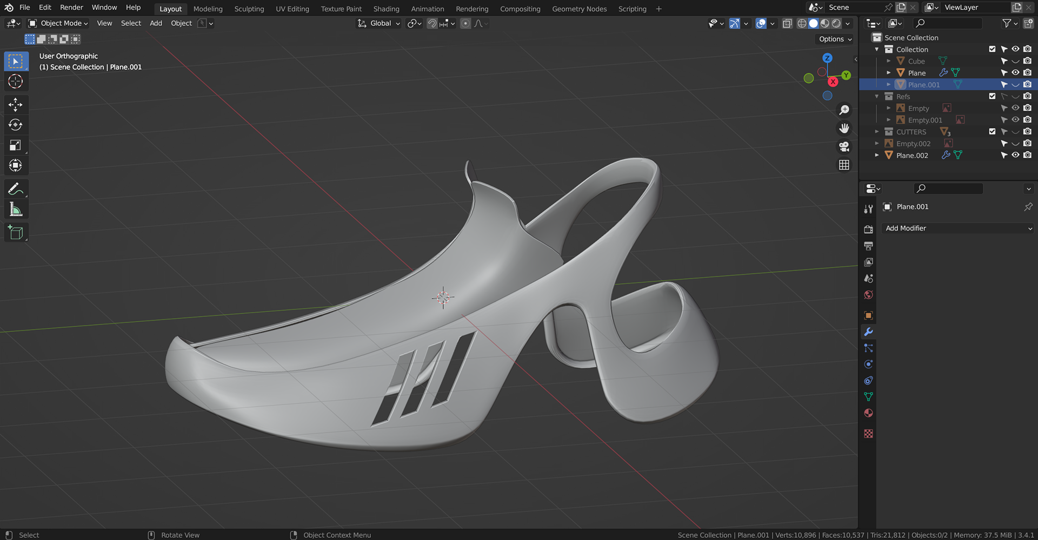The height and width of the screenshot is (540, 1038).
Task: Select the Measure tool
Action: (16, 210)
